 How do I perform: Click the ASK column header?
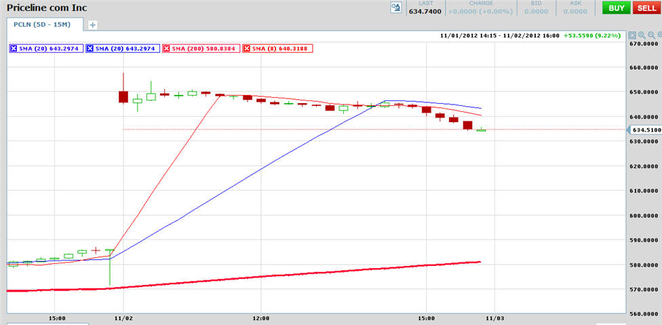click(x=575, y=3)
